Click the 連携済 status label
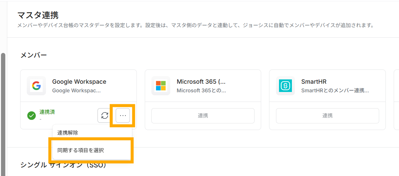 click(47, 112)
